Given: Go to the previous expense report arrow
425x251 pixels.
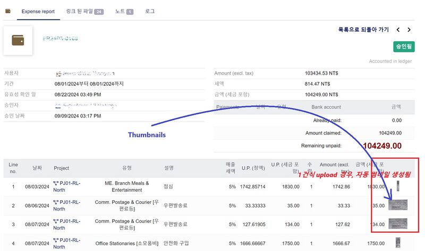Looking at the screenshot, I should tap(399, 30).
